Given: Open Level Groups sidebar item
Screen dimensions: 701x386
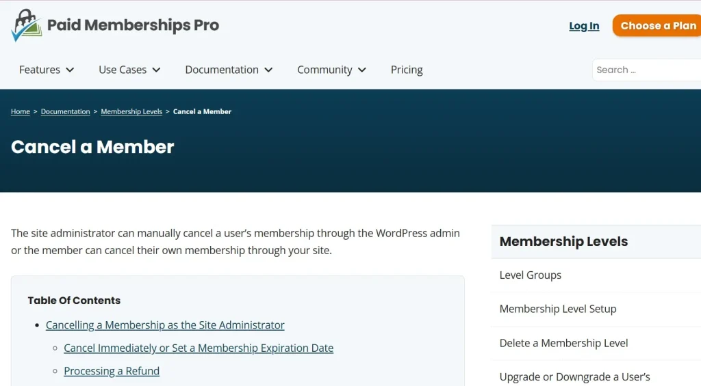Looking at the screenshot, I should (531, 275).
